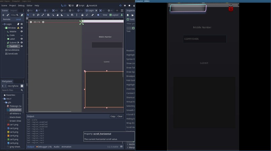Switch to the Import tab
This screenshot has height=151, width=271.
coord(14,10)
